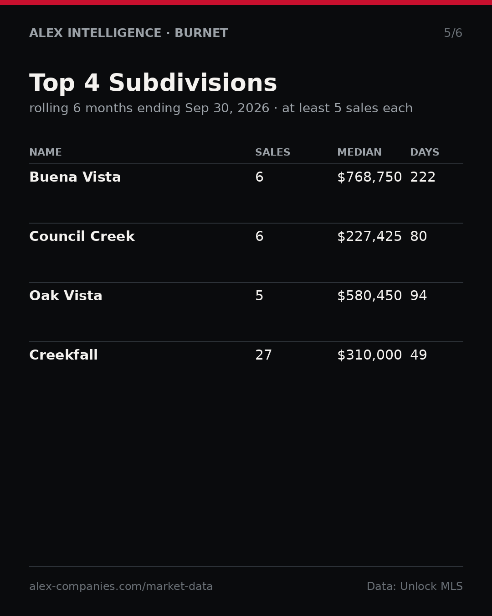
Task: Click the Data: Unlock MLS credit
Action: click(415, 587)
